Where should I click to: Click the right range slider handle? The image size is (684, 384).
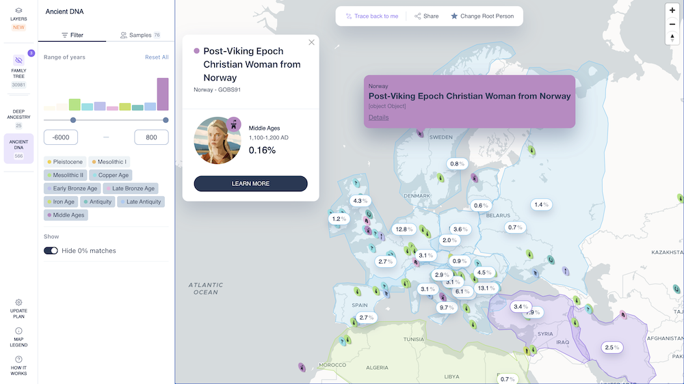(166, 120)
